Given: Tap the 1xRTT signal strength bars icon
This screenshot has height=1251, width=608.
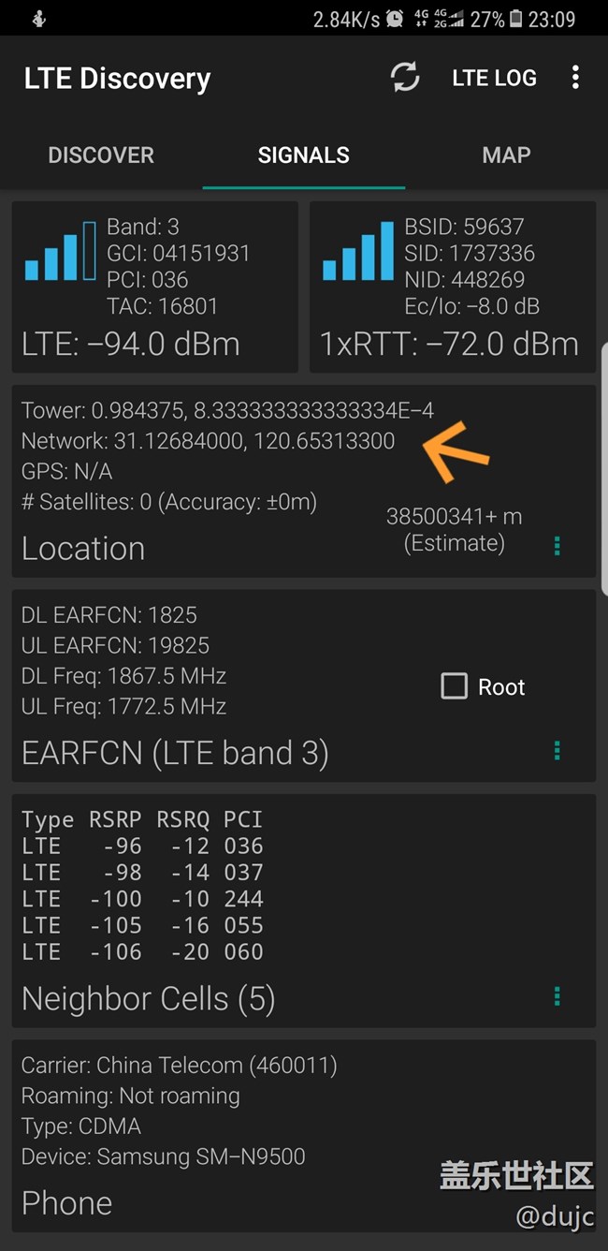Looking at the screenshot, I should (x=357, y=251).
